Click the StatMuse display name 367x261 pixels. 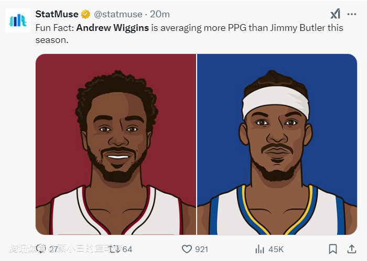[x=57, y=14]
